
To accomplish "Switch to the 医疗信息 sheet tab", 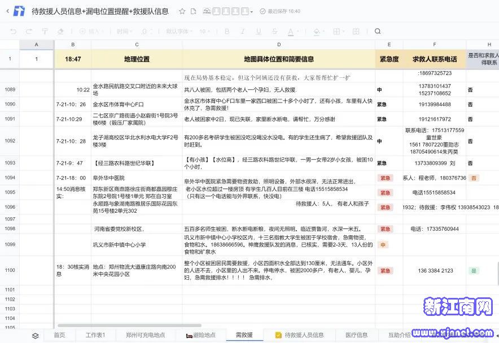I will [x=356, y=335].
